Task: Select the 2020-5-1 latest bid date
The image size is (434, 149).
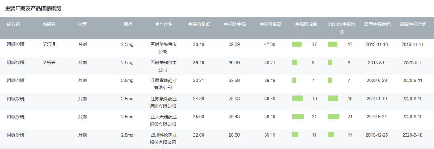Action: 412,62
